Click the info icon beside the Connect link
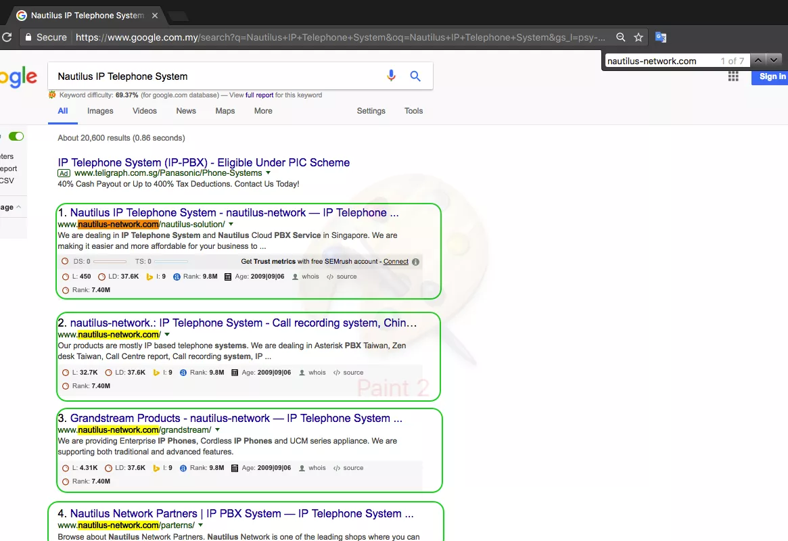The width and height of the screenshot is (788, 541). click(x=415, y=262)
